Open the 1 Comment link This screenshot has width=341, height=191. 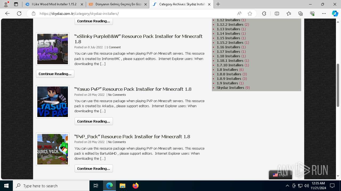[113, 47]
